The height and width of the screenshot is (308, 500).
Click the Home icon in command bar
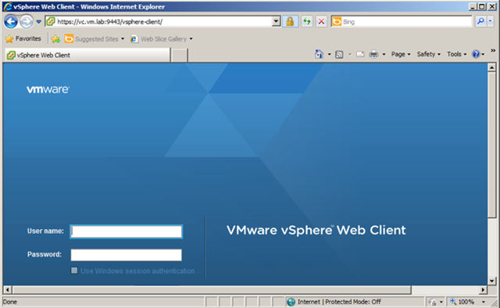click(320, 54)
